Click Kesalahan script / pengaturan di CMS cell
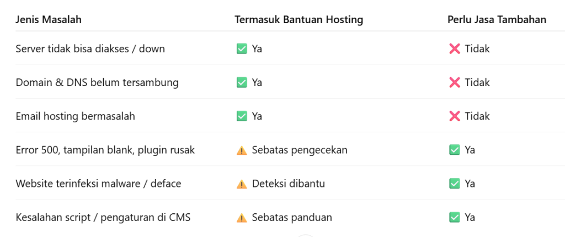This screenshot has height=237, width=565. [103, 218]
